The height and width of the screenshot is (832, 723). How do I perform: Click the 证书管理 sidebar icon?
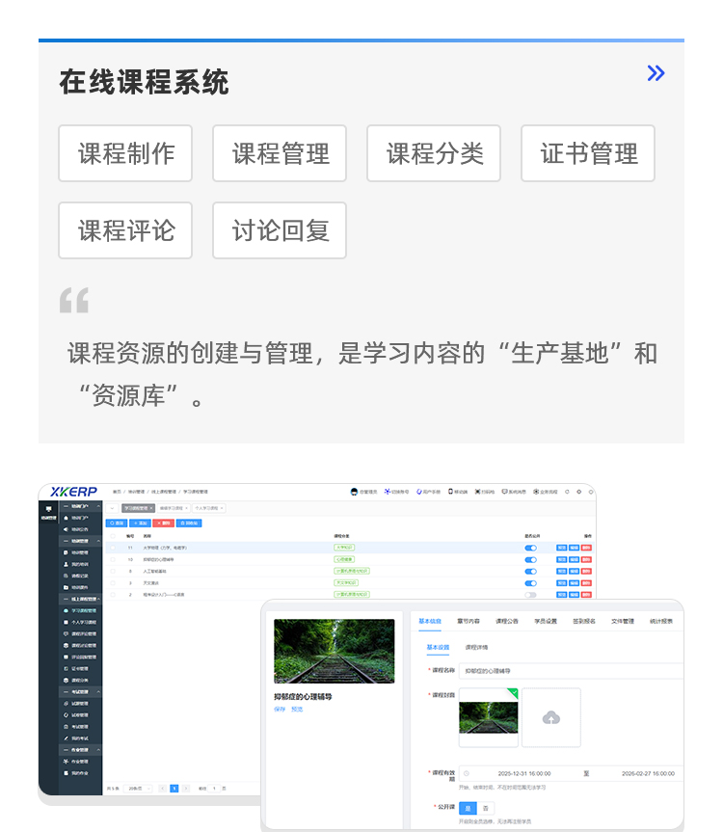[x=67, y=667]
